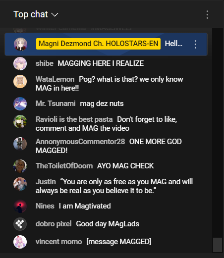Select Justin's quoted chat message
The height and width of the screenshot is (258, 224).
click(114, 186)
